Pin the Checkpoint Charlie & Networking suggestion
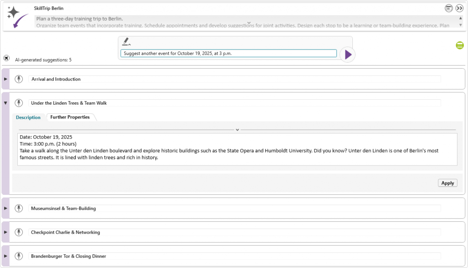468x268 pixels. (x=19, y=232)
